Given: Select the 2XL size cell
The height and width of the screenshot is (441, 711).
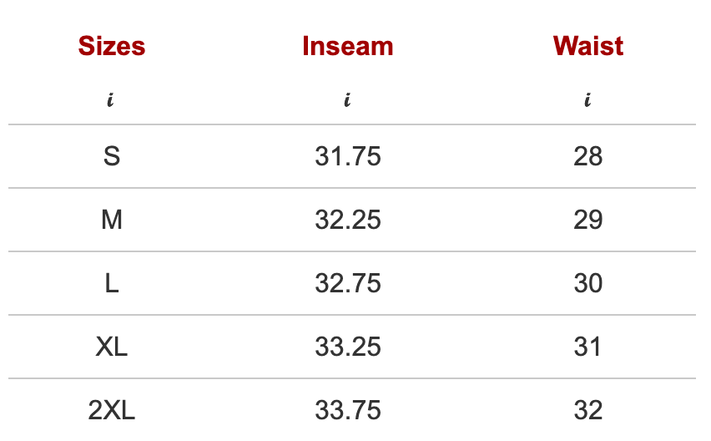Looking at the screenshot, I should pyautogui.click(x=112, y=410).
